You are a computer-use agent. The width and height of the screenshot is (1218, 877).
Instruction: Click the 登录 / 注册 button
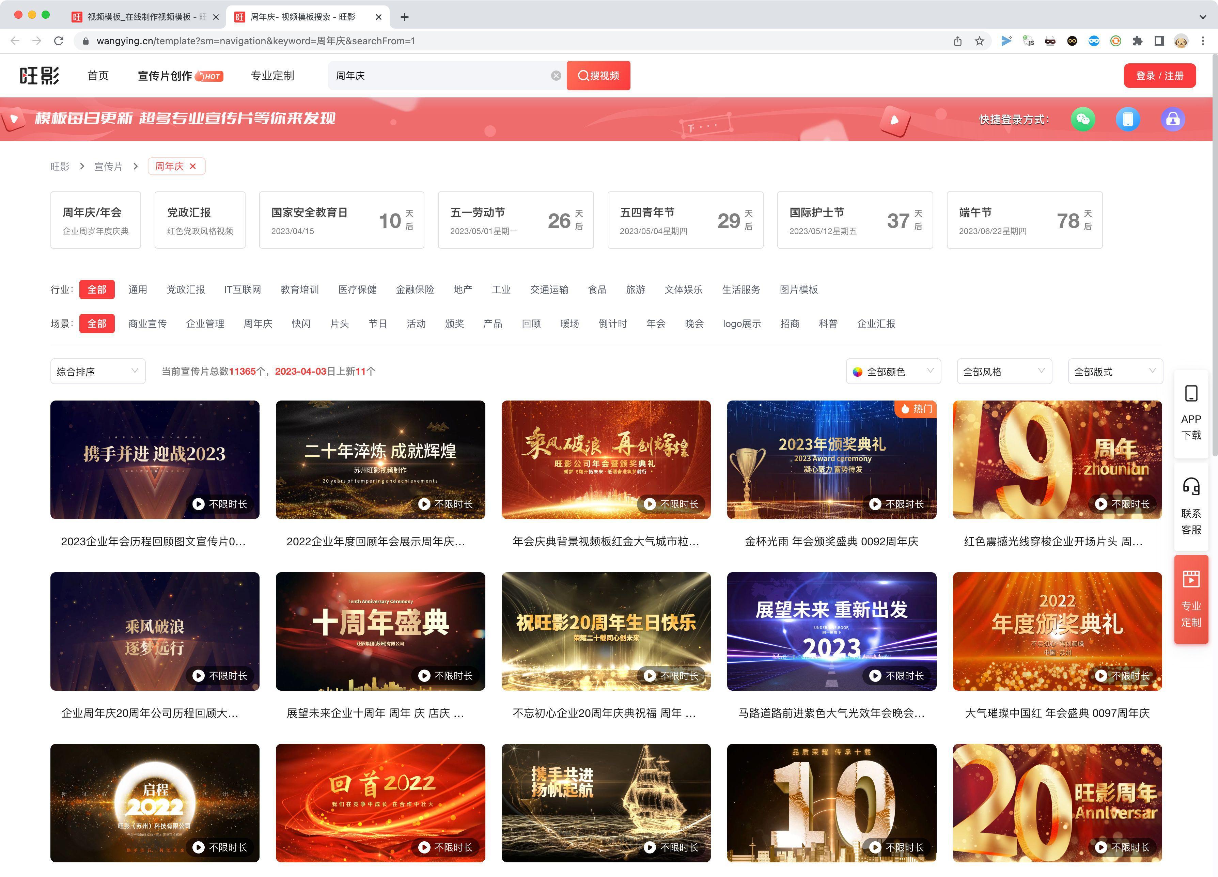(1159, 76)
